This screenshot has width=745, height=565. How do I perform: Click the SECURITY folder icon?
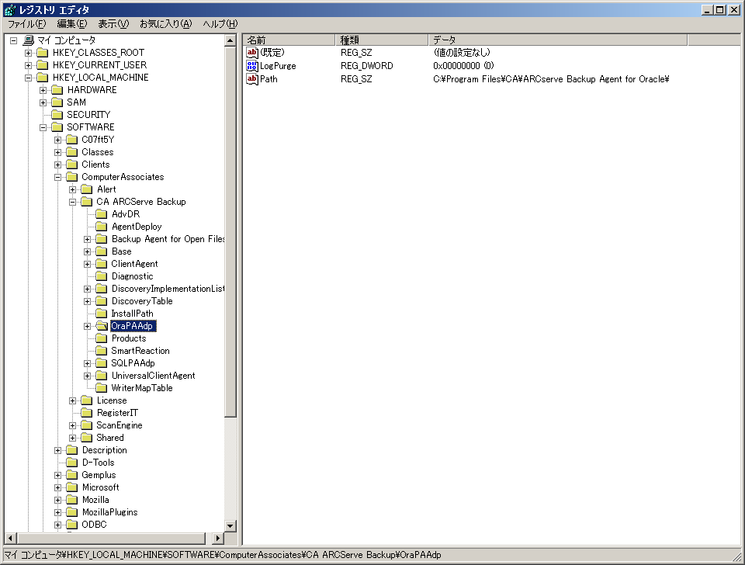[x=57, y=115]
